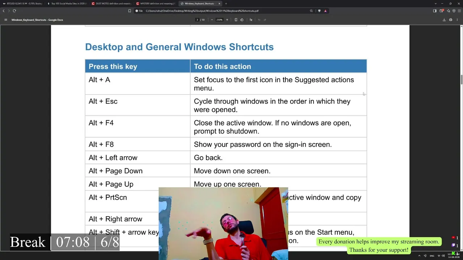
Task: Click the PDF undo icon
Action: click(x=259, y=20)
